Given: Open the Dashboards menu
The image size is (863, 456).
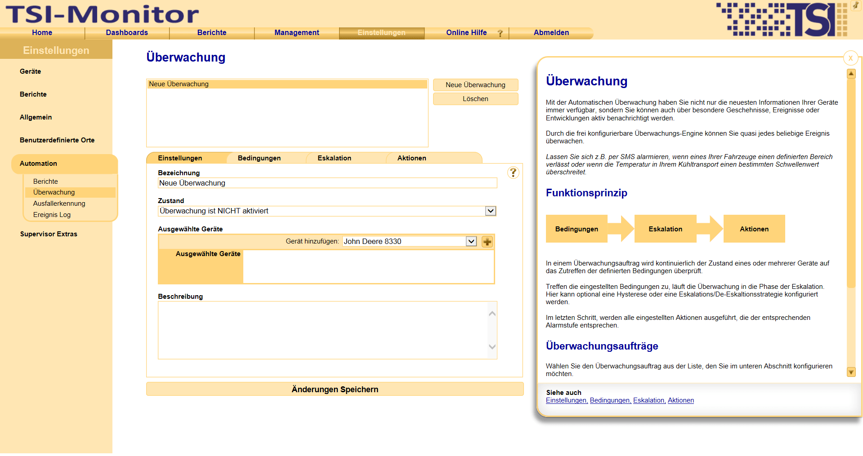Looking at the screenshot, I should coord(127,33).
